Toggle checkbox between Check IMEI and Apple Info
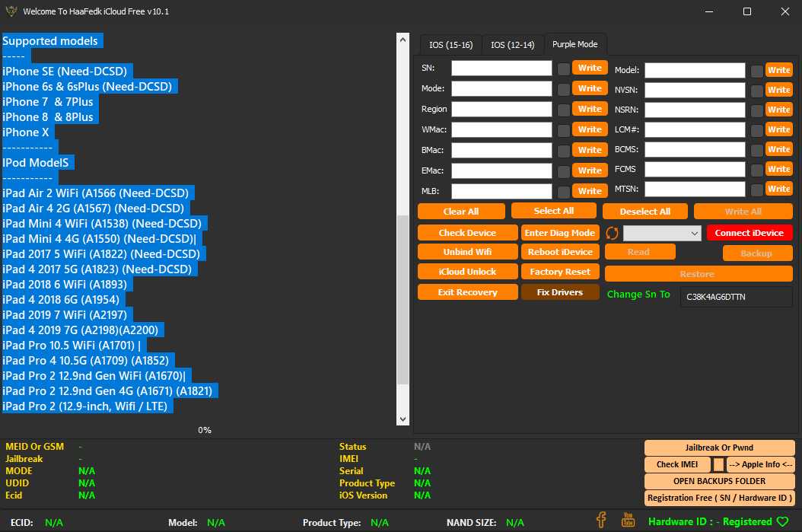The height and width of the screenshot is (532, 802). pyautogui.click(x=718, y=464)
